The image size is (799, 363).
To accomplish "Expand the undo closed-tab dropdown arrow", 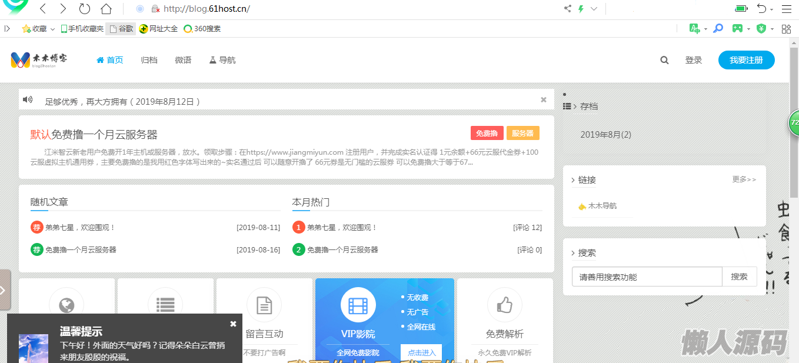I will (773, 9).
